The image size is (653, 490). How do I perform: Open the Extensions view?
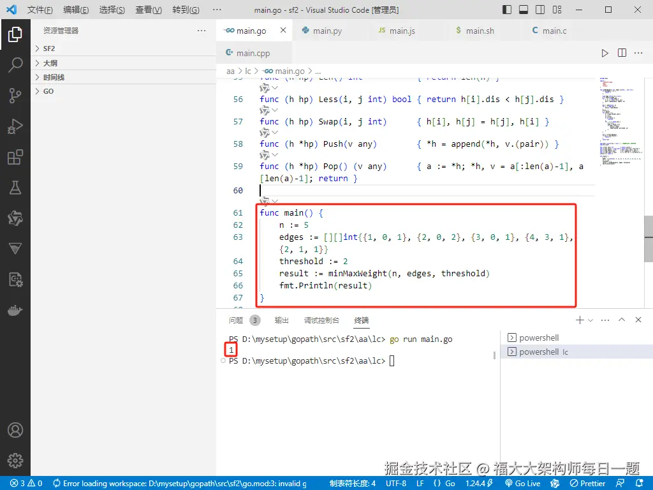(x=15, y=157)
